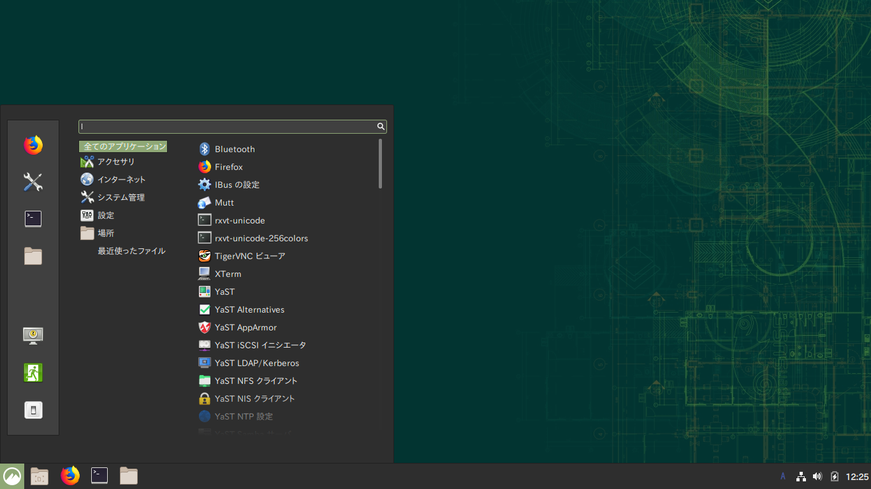
Task: Open the file manager from the favorites sidebar
Action: pyautogui.click(x=33, y=256)
